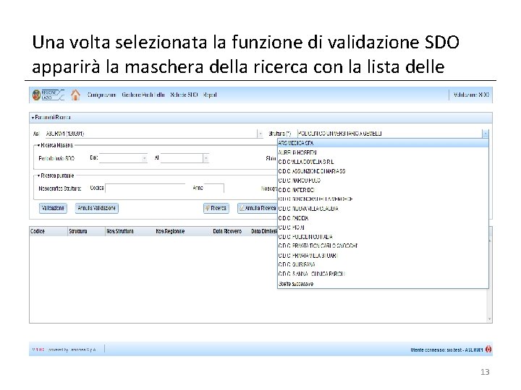This screenshot has height=390, width=521.
Task: Click the Anno input field
Action: tap(214, 188)
